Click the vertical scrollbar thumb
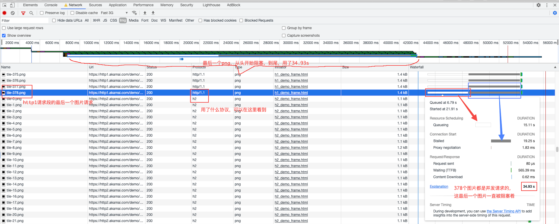This screenshot has height=224, width=559. pos(557,149)
